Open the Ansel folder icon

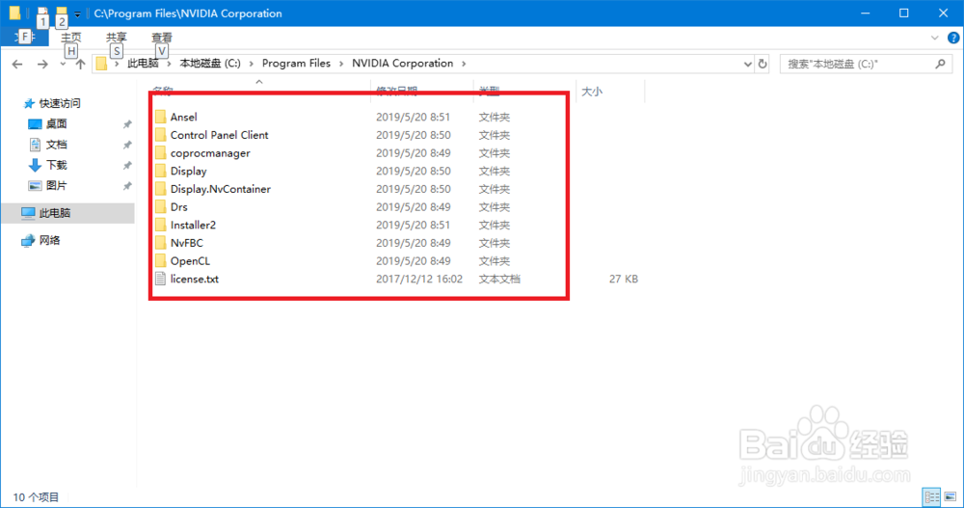pyautogui.click(x=160, y=117)
